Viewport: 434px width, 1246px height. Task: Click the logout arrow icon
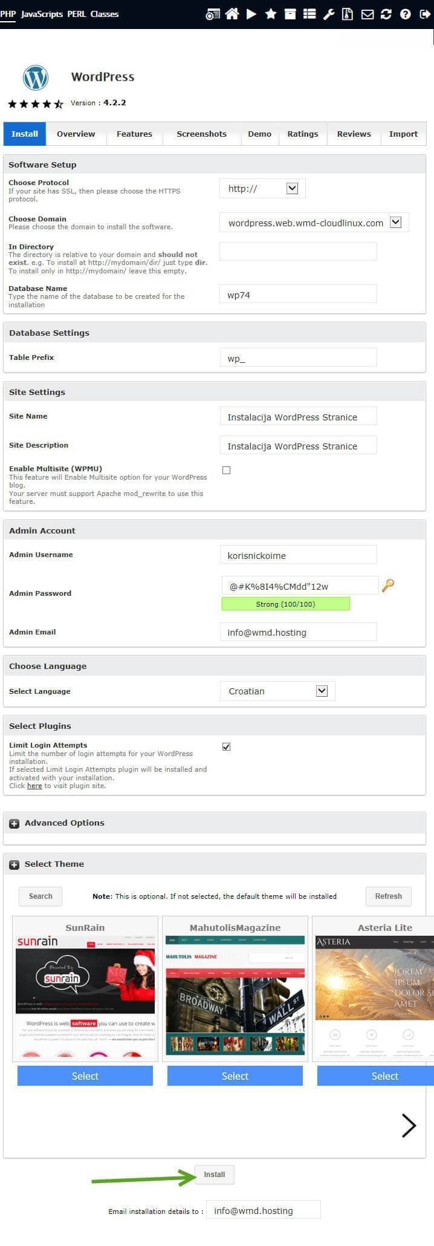point(424,14)
